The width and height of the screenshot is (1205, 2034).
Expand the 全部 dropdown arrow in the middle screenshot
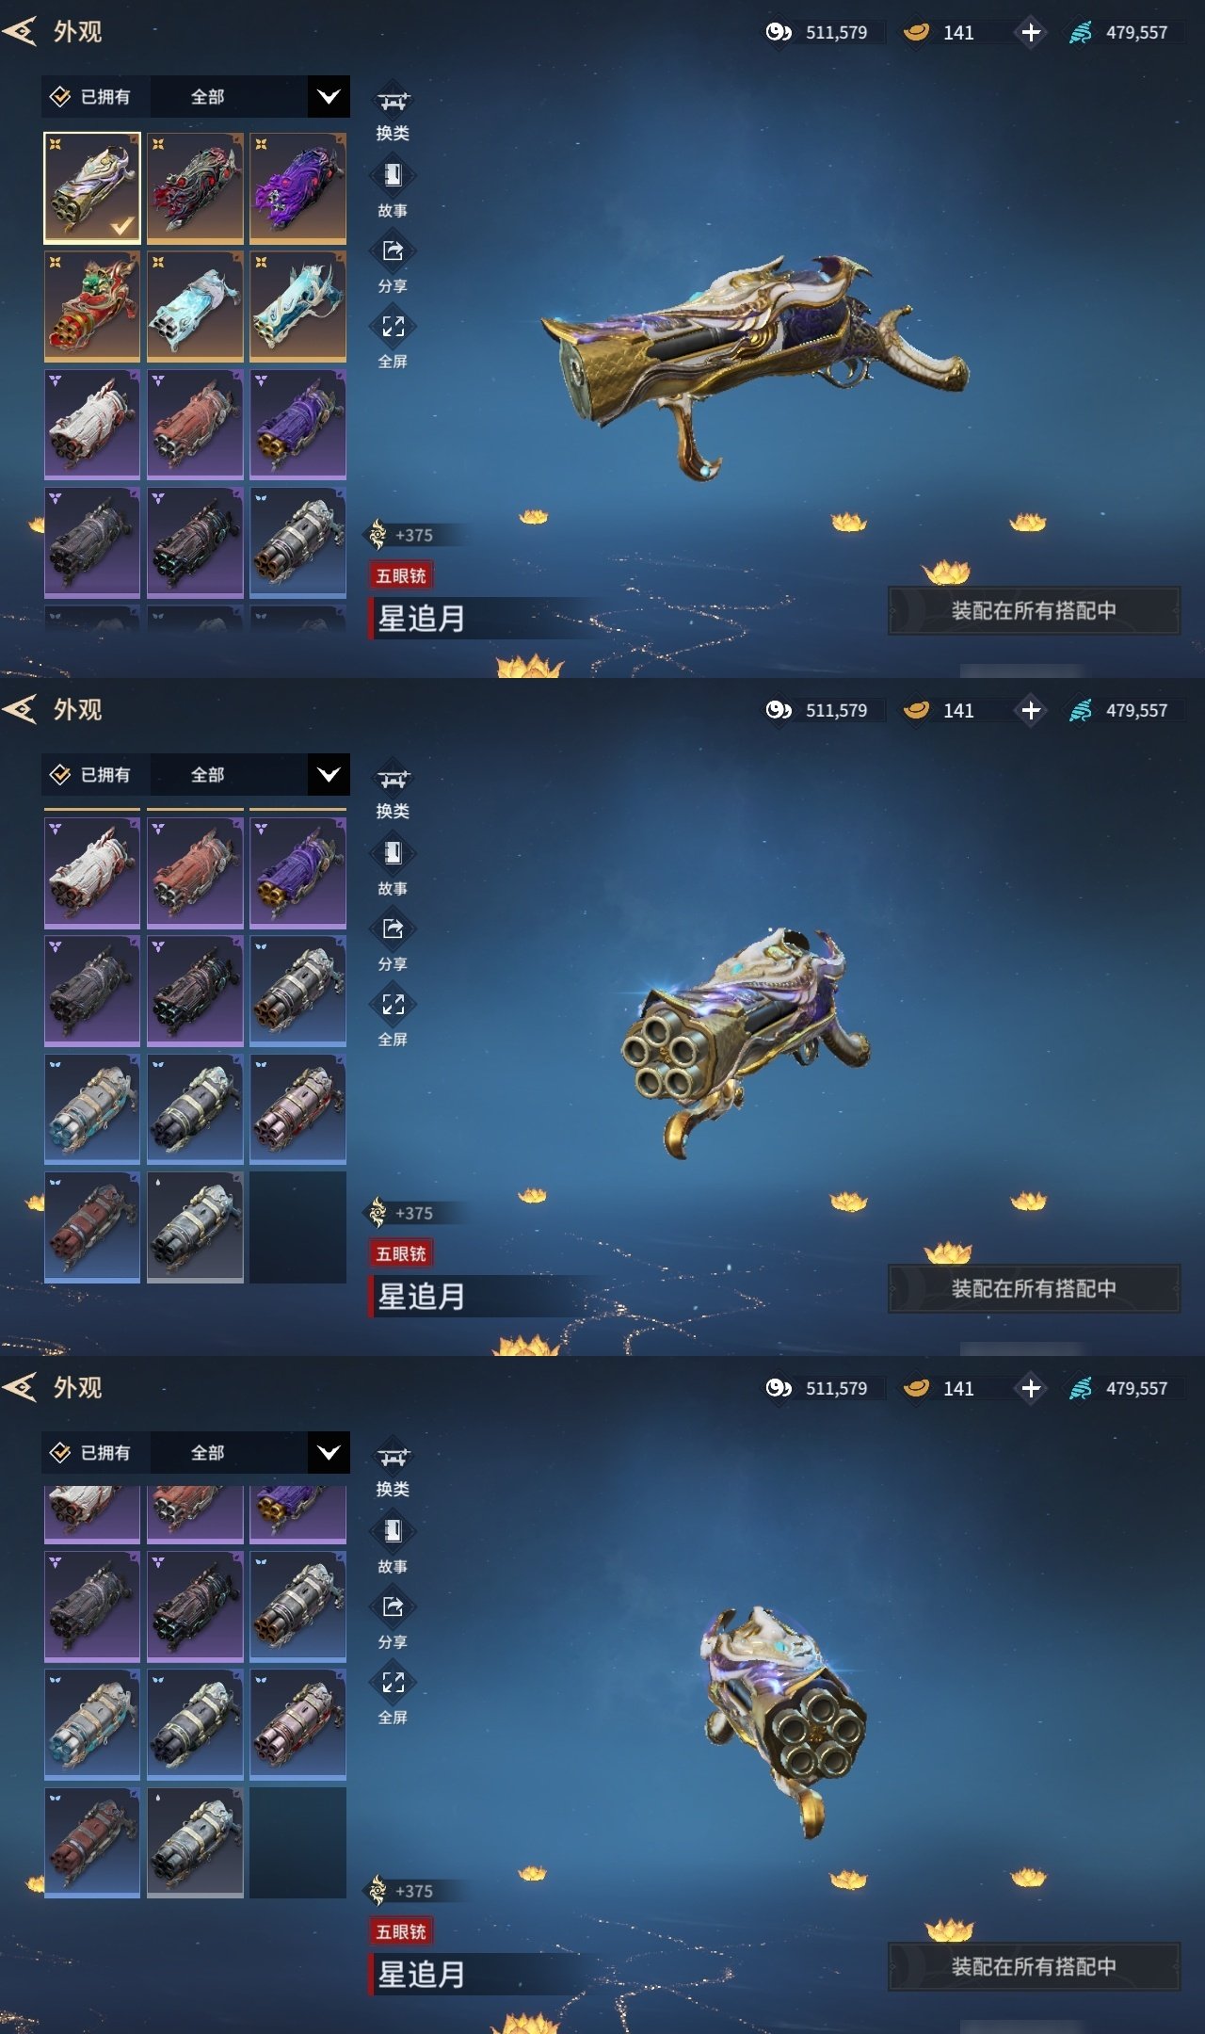coord(329,774)
